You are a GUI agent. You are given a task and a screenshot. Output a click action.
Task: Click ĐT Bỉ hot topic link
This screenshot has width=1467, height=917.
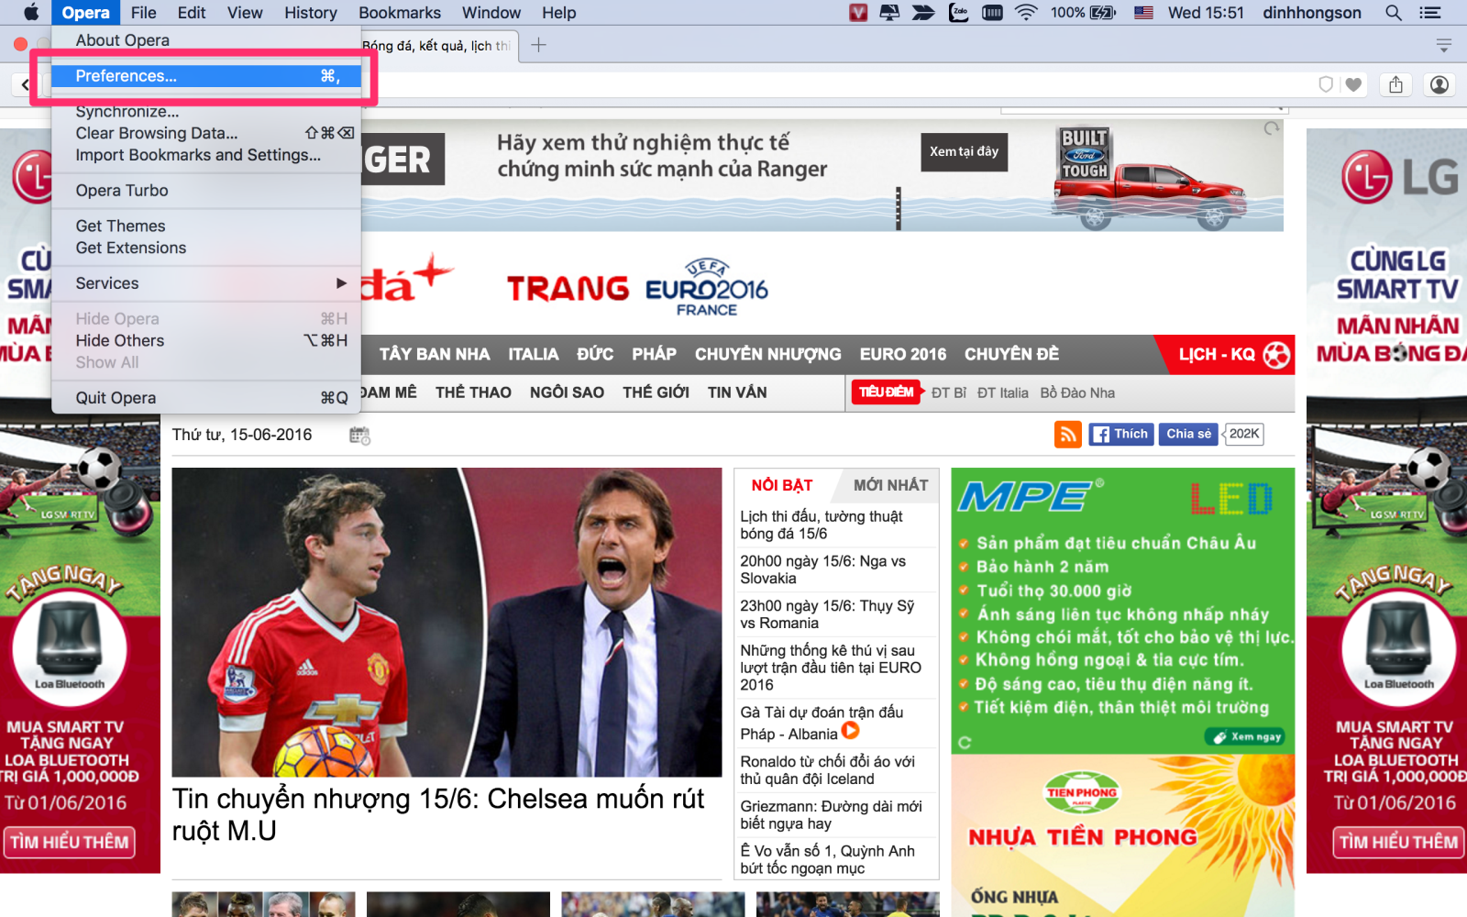949,392
